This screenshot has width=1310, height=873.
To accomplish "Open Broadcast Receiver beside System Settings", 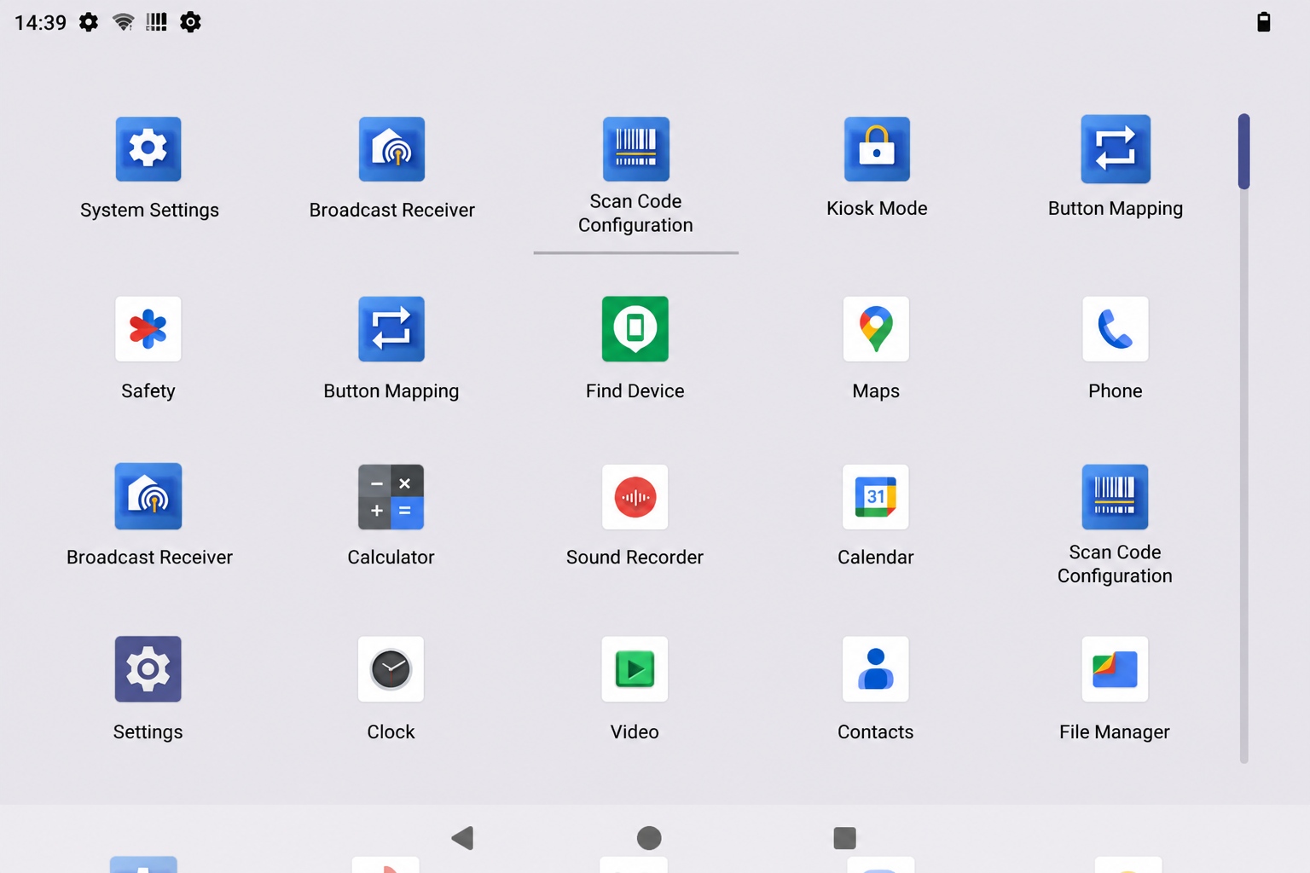I will [x=391, y=149].
